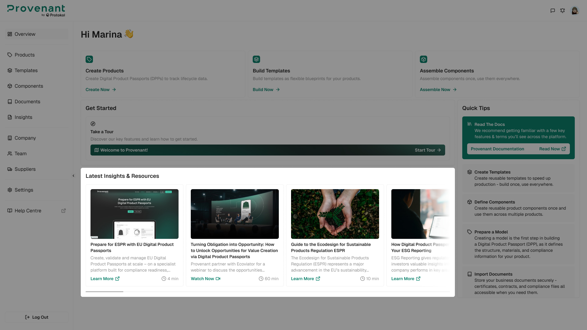This screenshot has width=587, height=330.
Task: Click the Welcome to Provenant! label
Action: click(124, 150)
